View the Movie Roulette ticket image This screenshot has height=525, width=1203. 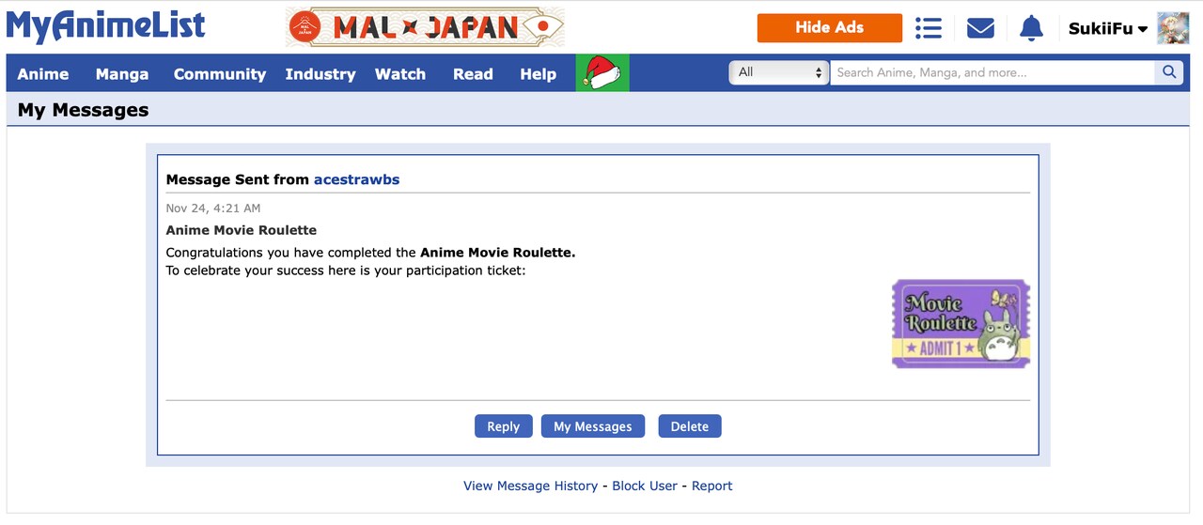[x=961, y=324]
